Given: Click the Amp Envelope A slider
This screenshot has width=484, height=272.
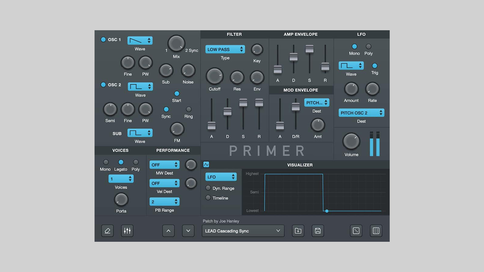Looking at the screenshot, I should [x=278, y=69].
